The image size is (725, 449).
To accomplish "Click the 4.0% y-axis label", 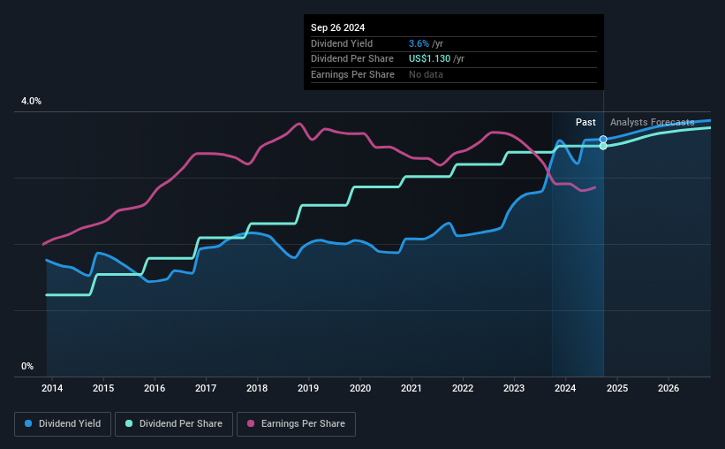I will (x=32, y=101).
